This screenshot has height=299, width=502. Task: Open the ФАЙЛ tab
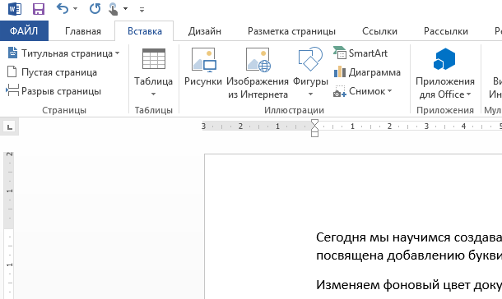point(24,31)
